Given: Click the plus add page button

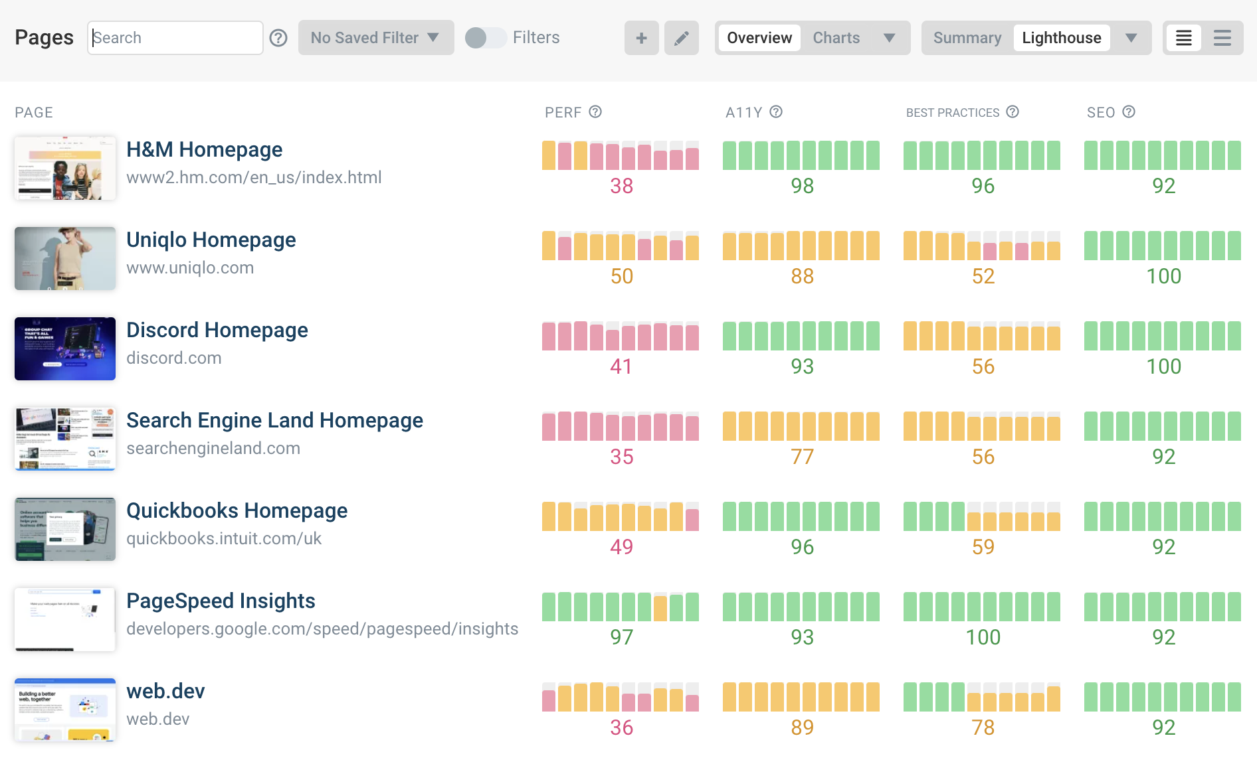Looking at the screenshot, I should click(x=641, y=38).
